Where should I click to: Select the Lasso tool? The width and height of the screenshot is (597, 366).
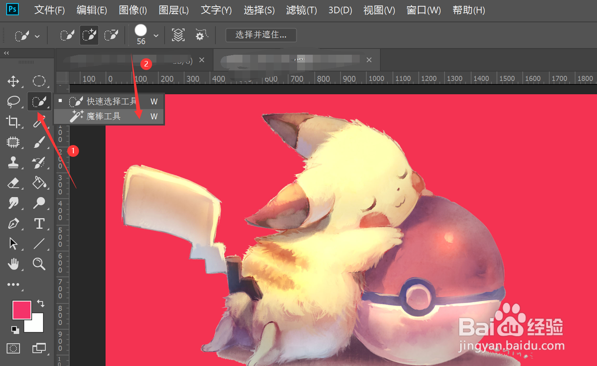tap(13, 102)
